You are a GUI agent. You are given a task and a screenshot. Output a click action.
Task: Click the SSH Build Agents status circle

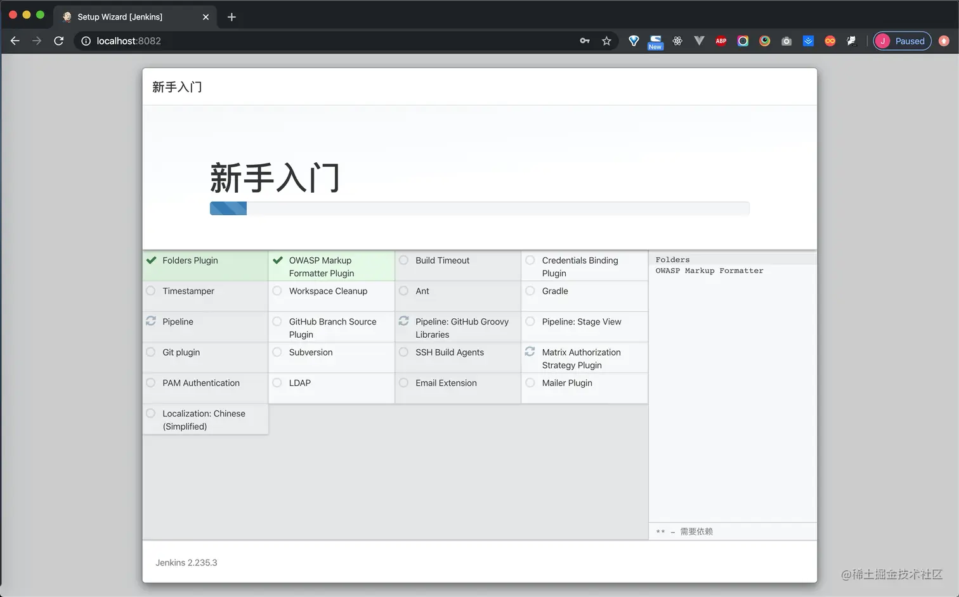(x=403, y=352)
